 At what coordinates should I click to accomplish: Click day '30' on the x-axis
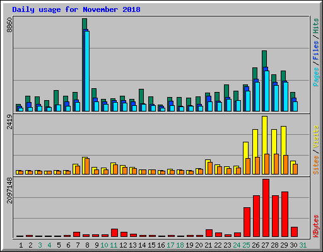point(293,245)
